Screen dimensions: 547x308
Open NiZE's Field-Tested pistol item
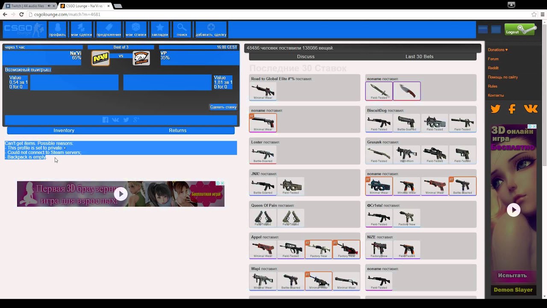406,249
